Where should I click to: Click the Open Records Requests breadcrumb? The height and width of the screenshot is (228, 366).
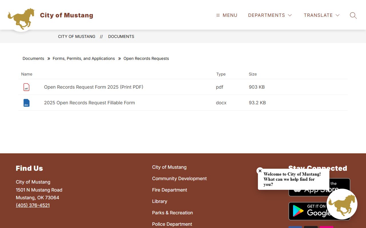click(x=146, y=58)
